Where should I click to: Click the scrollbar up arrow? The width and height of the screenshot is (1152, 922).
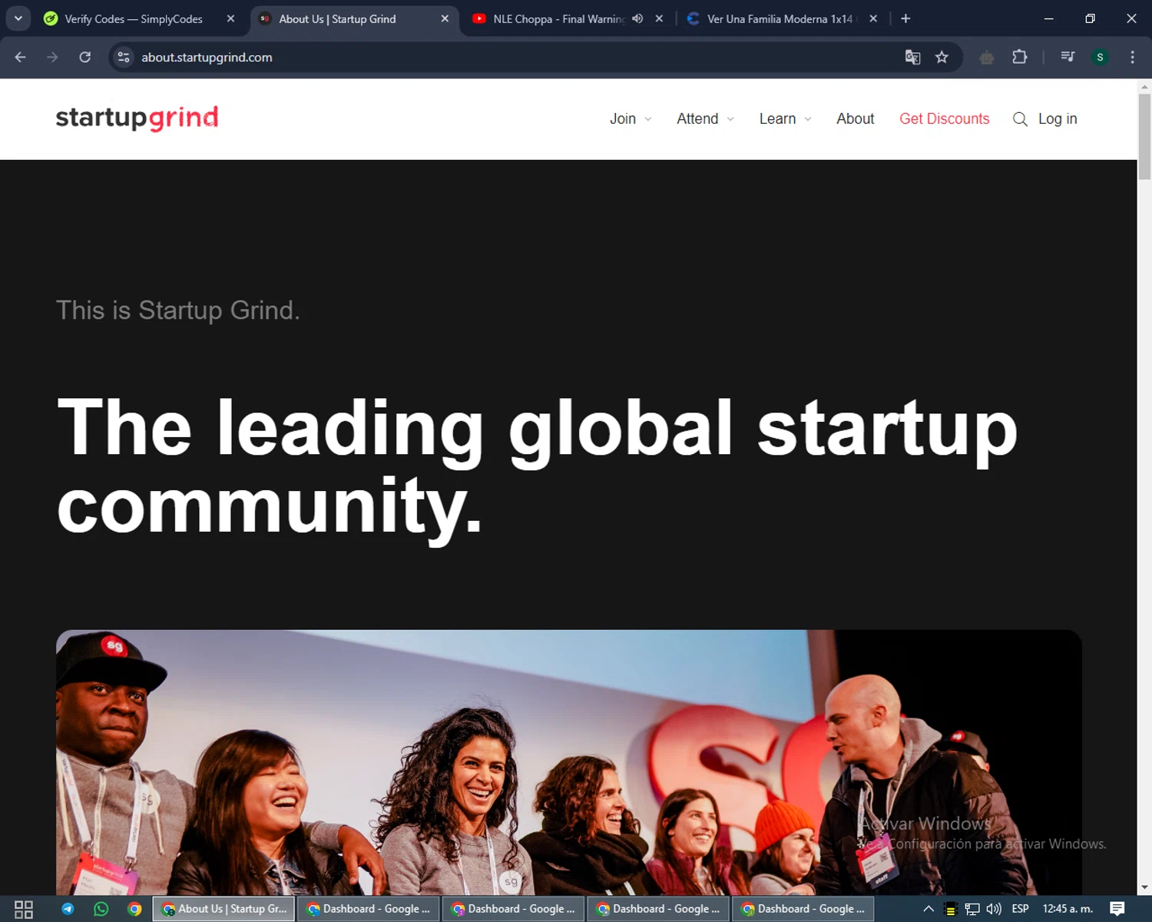pyautogui.click(x=1144, y=86)
